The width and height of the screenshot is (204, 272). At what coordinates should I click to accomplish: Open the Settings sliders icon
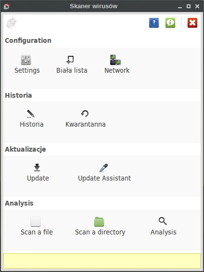point(26,60)
